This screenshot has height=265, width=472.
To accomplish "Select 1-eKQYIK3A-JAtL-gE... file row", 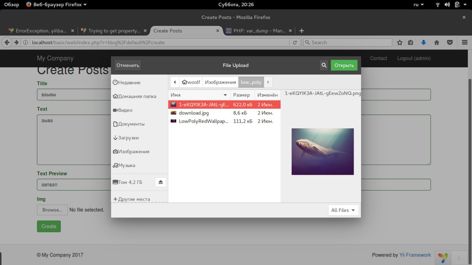I will 224,105.
